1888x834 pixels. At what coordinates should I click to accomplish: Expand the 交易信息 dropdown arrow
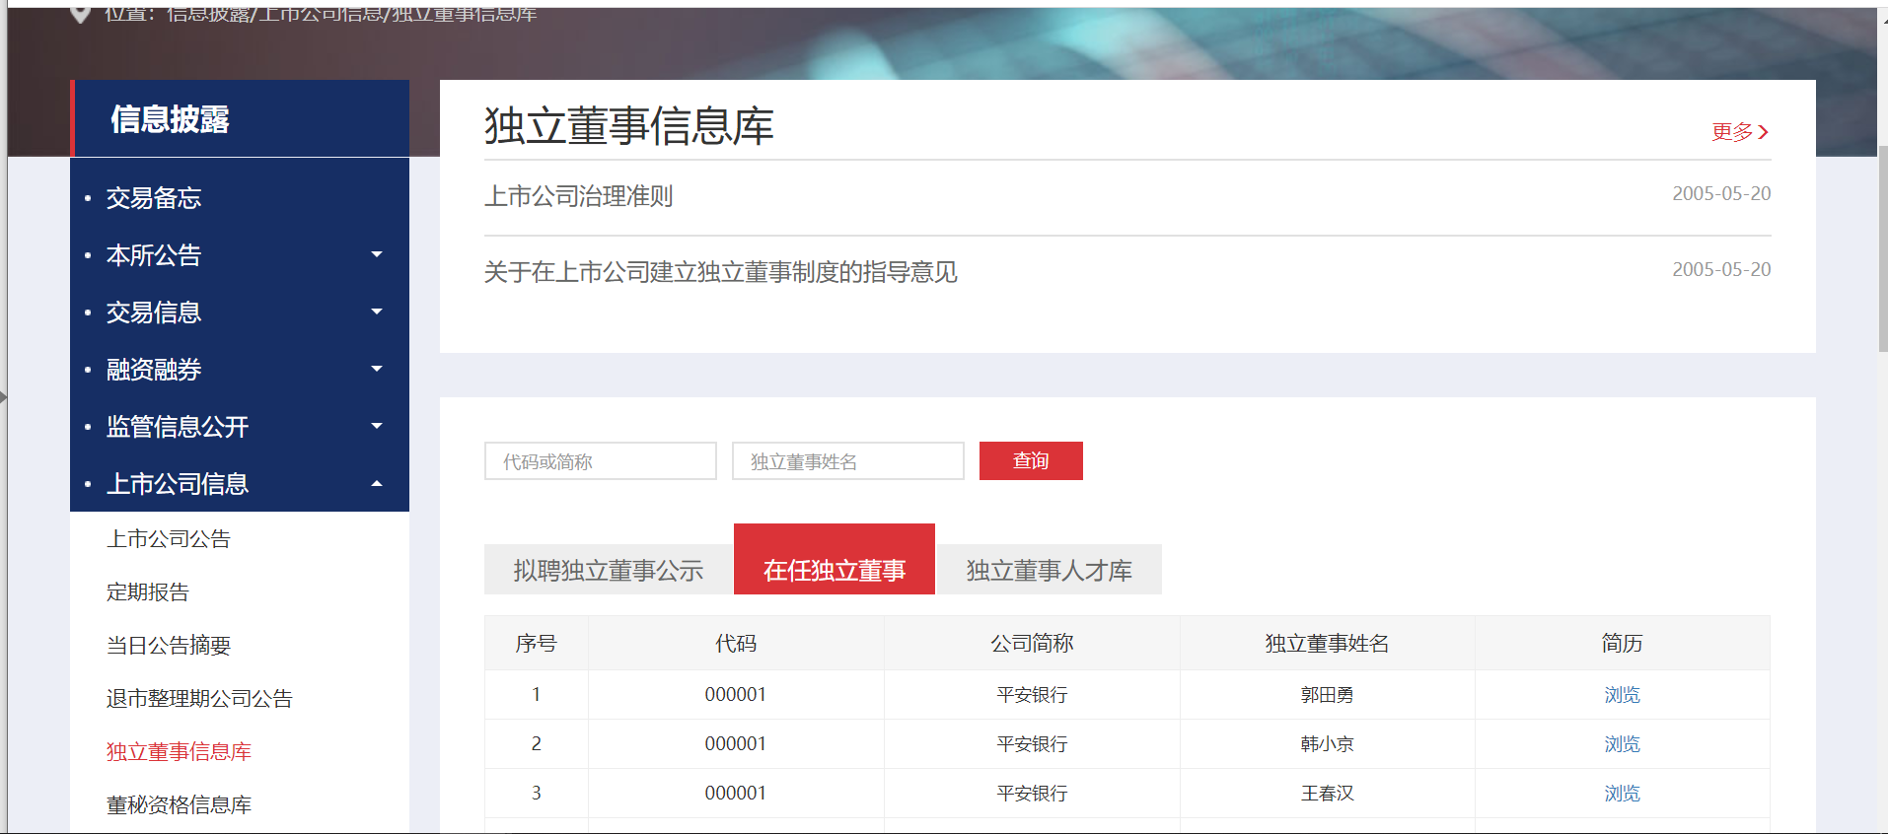point(377,312)
